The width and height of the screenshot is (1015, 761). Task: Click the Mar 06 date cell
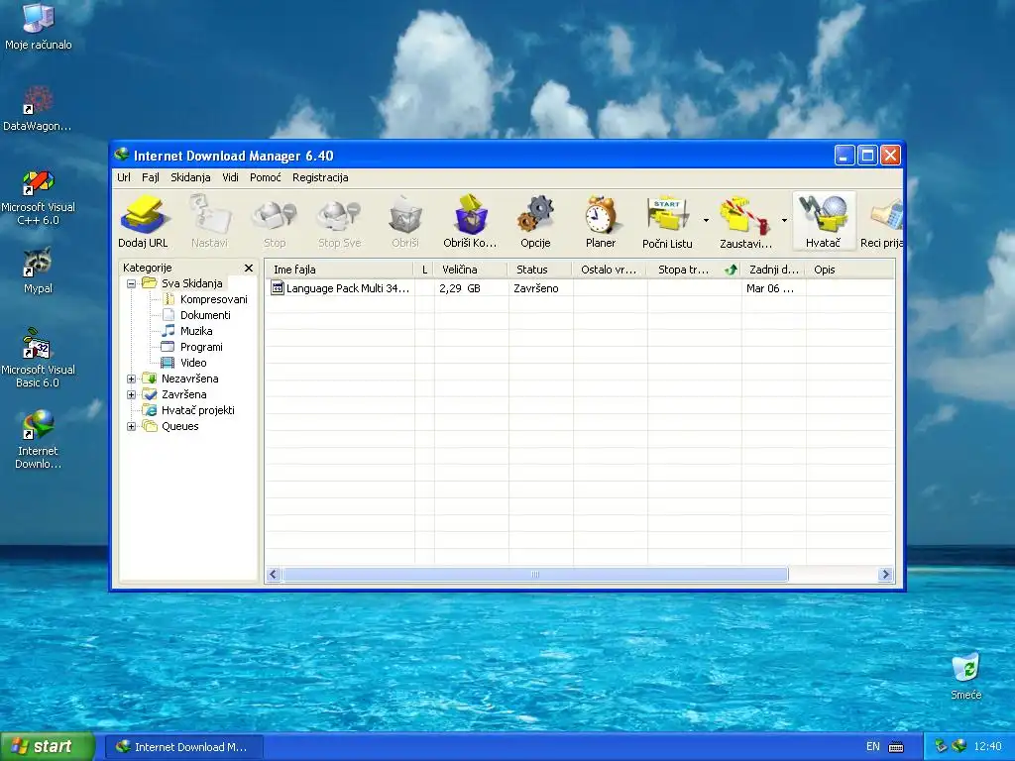769,288
